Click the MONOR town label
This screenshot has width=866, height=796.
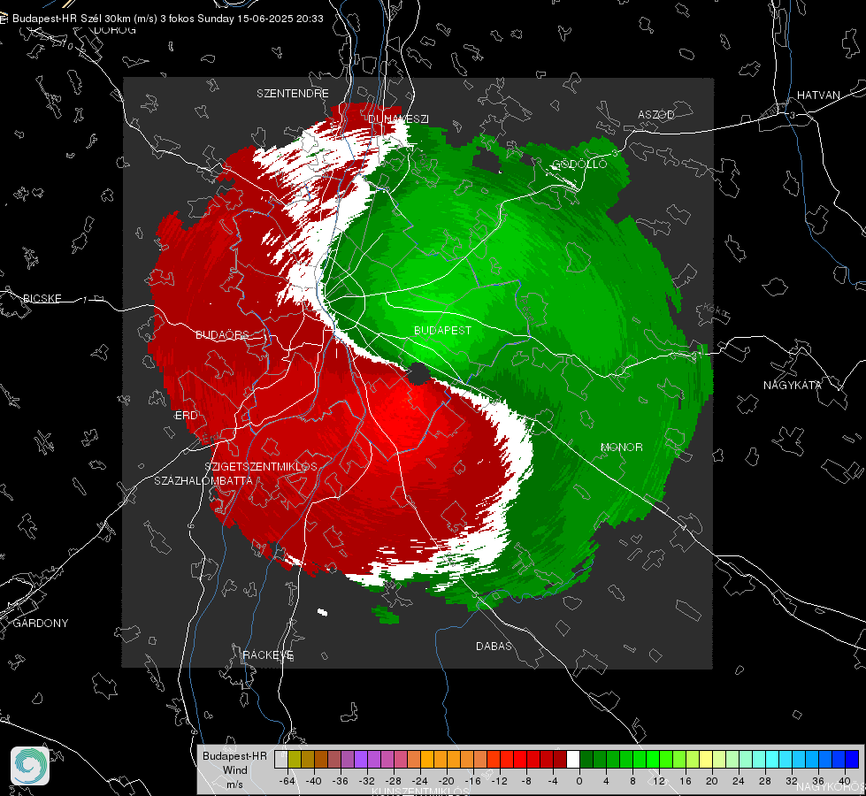point(621,448)
